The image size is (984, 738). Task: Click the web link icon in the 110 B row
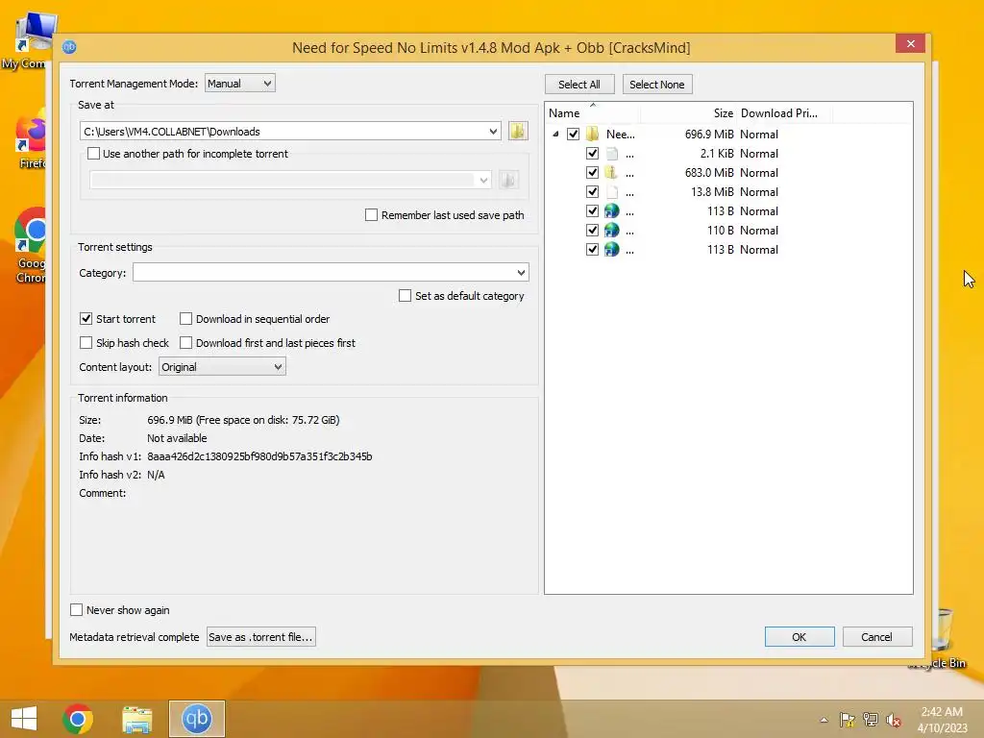[611, 231]
